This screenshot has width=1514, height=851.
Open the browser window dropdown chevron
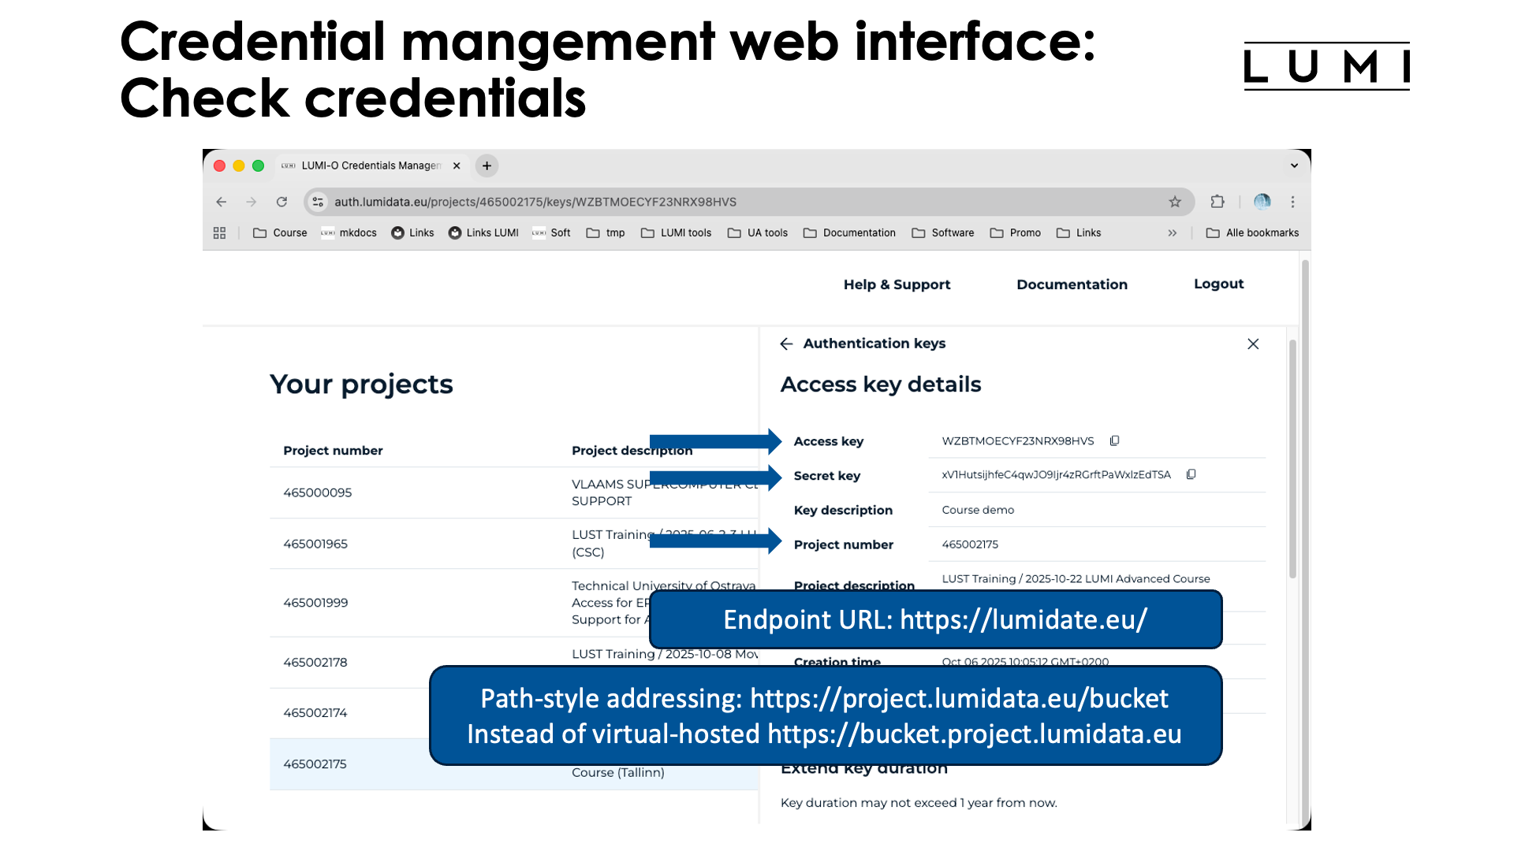pyautogui.click(x=1293, y=165)
